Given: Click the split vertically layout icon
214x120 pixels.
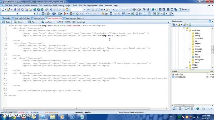Looking at the screenshot, I should click(x=172, y=9).
